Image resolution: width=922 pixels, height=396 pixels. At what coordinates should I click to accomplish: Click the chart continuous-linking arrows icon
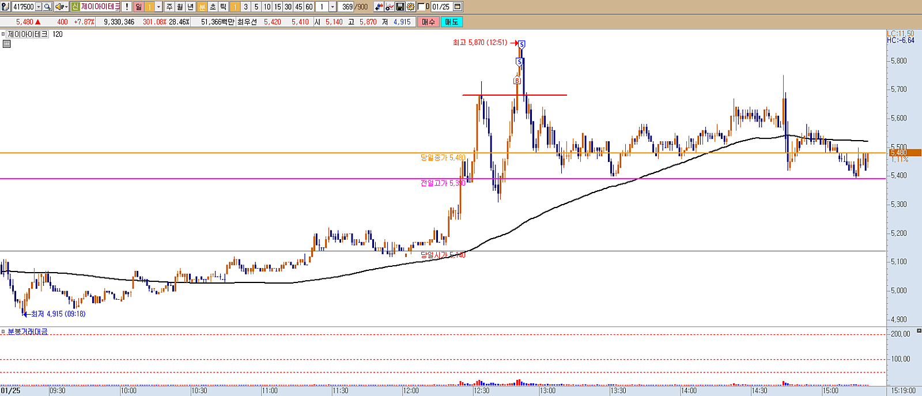[x=379, y=7]
